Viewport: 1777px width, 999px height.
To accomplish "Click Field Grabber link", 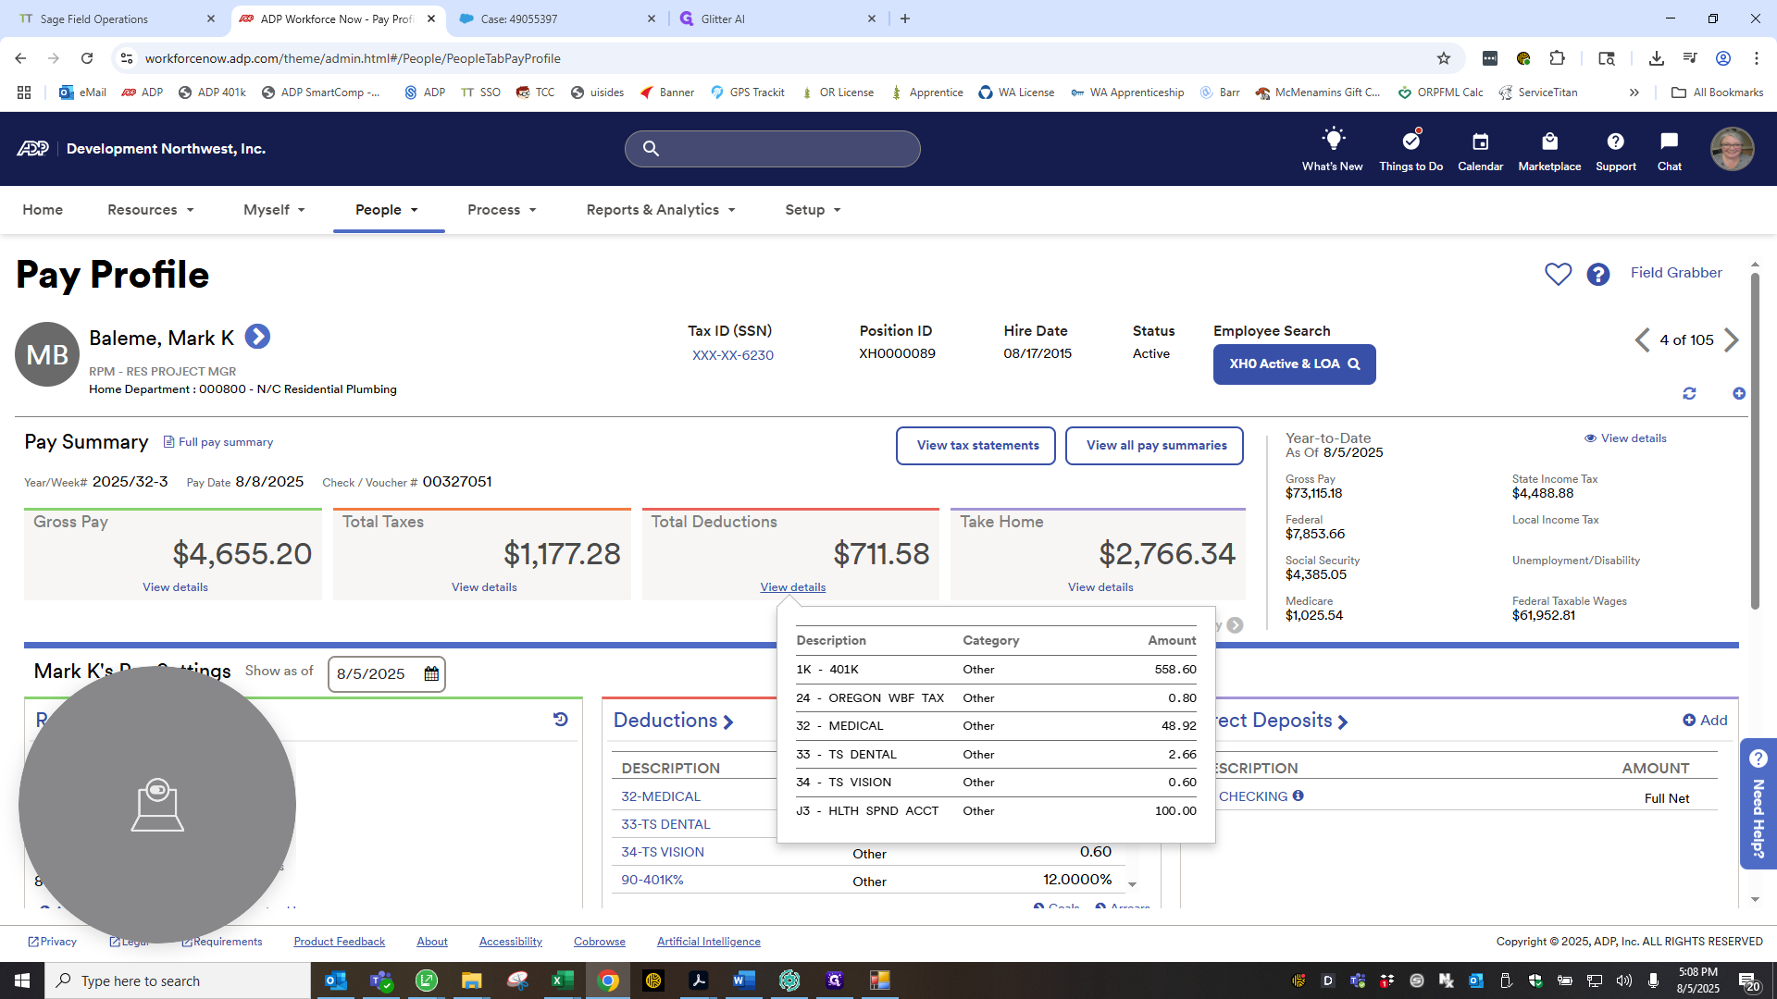I will coord(1676,273).
